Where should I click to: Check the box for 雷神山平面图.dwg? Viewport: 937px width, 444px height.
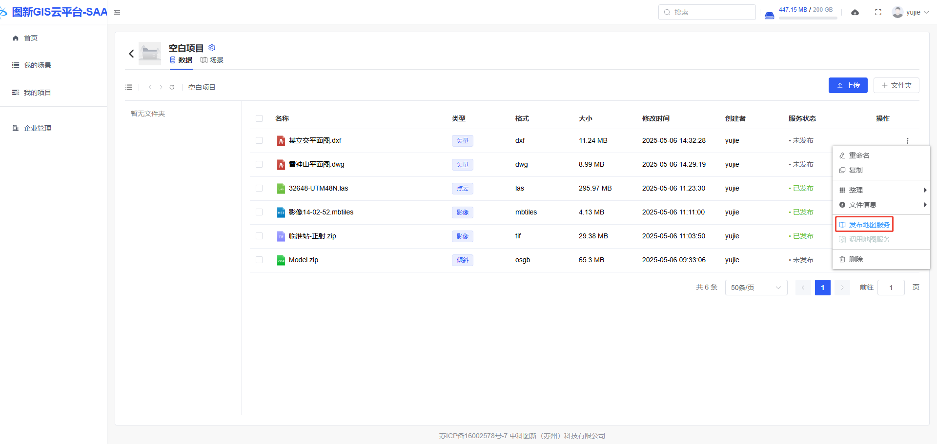point(259,165)
